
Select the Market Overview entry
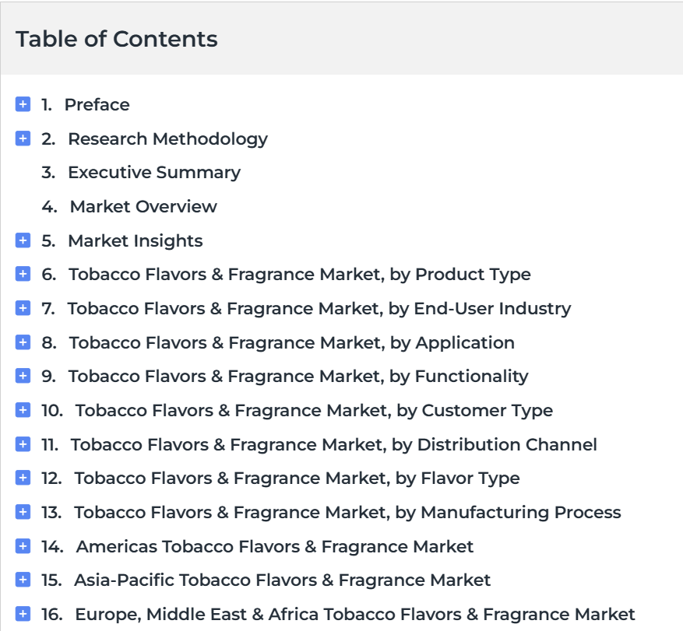[143, 206]
